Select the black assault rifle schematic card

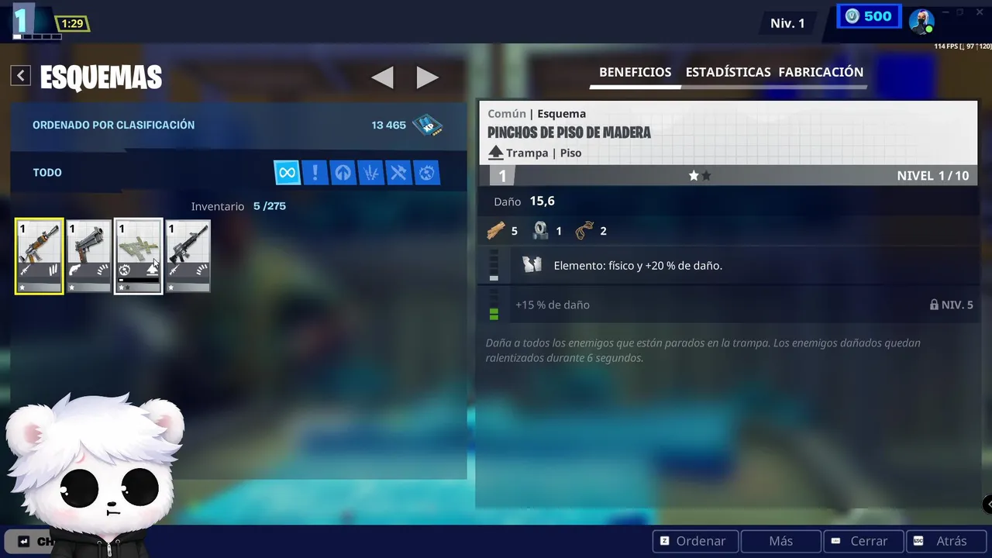[x=188, y=257]
